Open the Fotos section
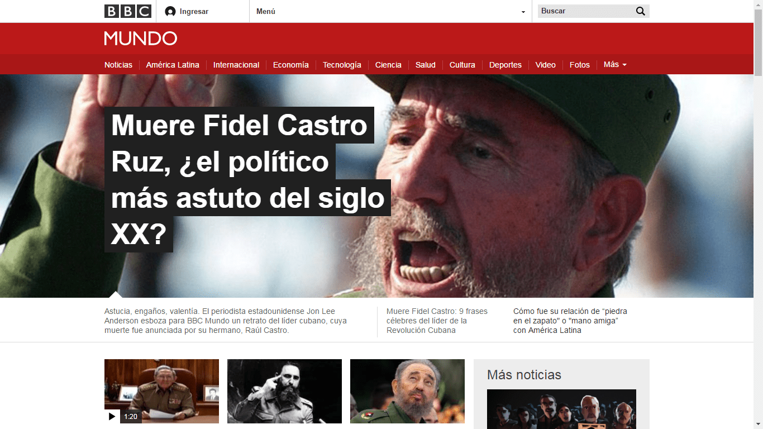 (579, 64)
